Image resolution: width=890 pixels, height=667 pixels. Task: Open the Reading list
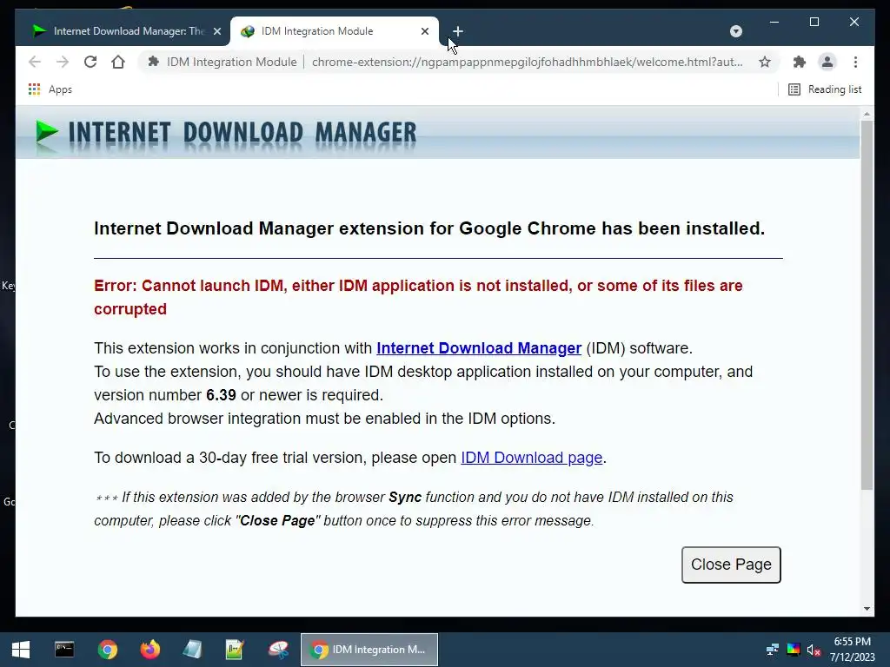click(x=825, y=89)
